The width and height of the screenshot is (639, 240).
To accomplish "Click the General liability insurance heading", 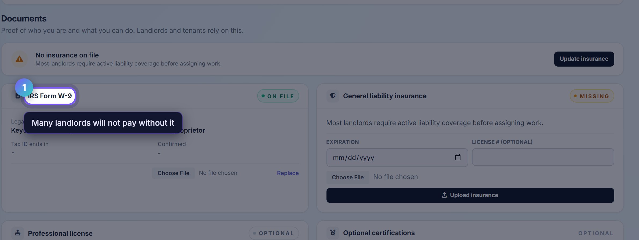I will point(384,96).
